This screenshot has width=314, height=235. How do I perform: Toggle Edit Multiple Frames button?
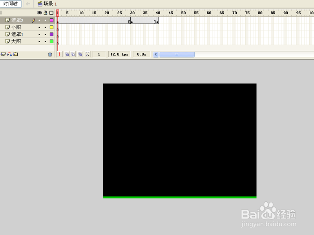[80, 54]
